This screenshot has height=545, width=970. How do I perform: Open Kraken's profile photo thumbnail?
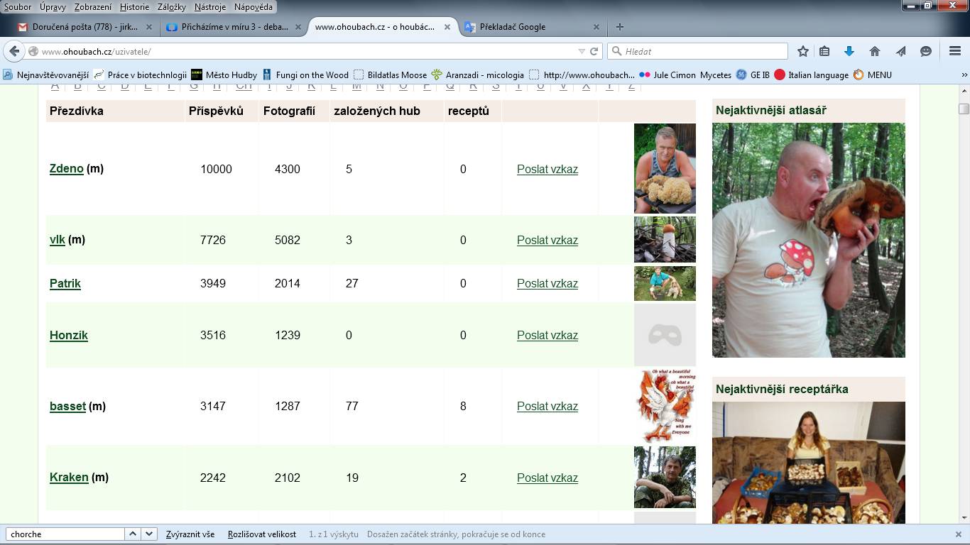[x=665, y=477]
